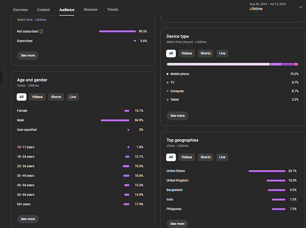Select Live filter in Age and gender
The height and width of the screenshot is (228, 306).
click(73, 97)
